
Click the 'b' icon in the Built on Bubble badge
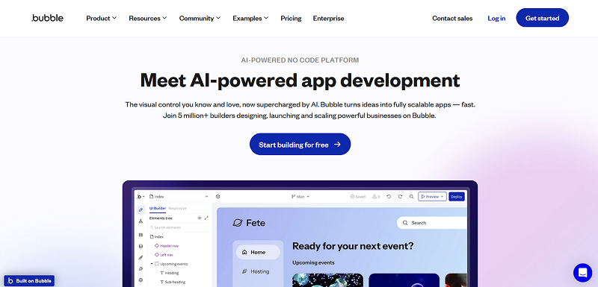[10, 281]
